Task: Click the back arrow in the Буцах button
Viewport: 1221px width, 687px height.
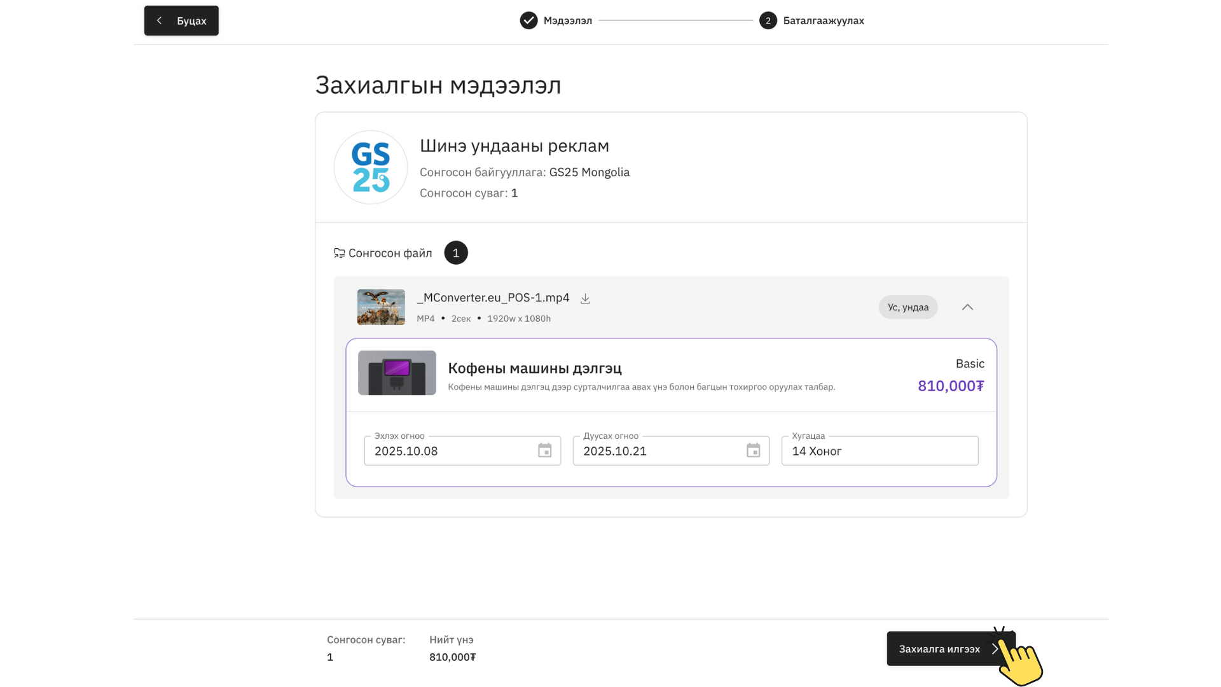Action: click(160, 20)
